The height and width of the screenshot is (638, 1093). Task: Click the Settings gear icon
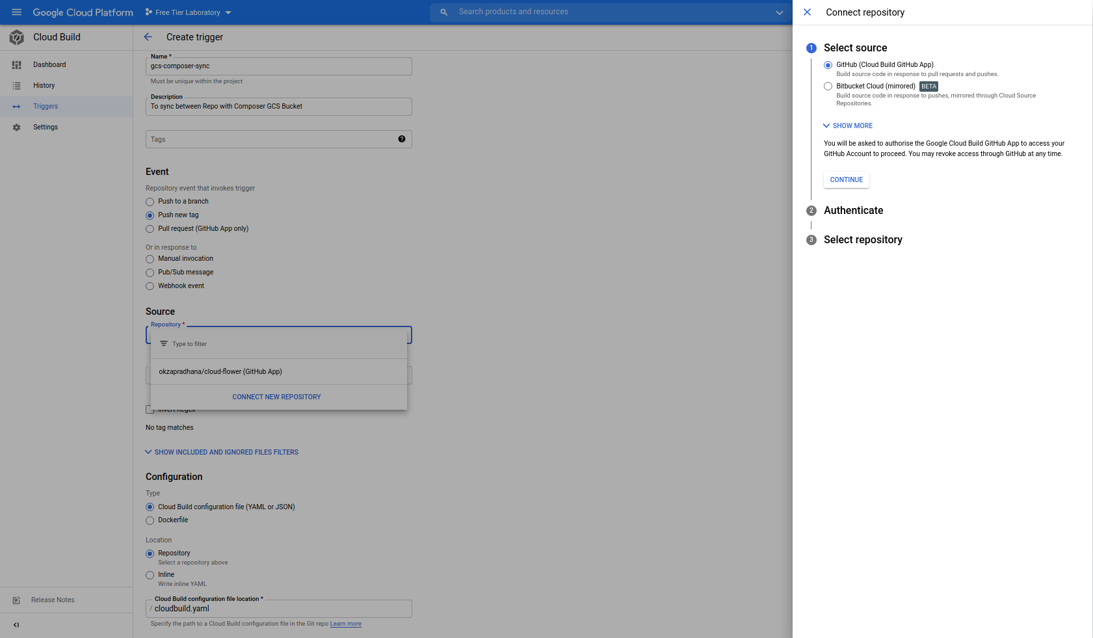point(17,127)
